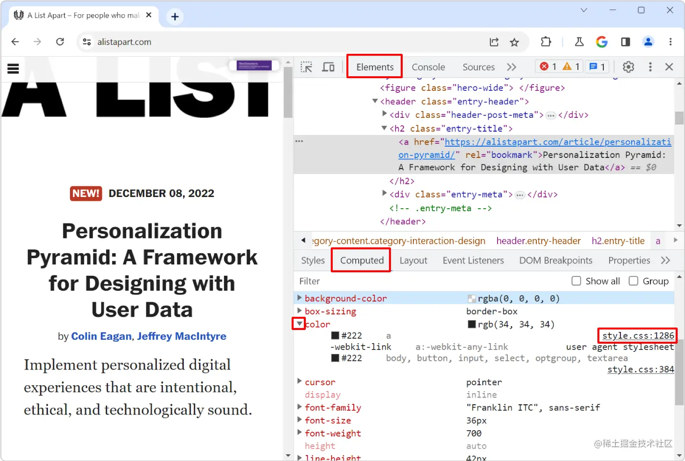Click the color swatch beside rgb(34, 34, 34)
Viewport: 685px width, 461px height.
(x=472, y=324)
